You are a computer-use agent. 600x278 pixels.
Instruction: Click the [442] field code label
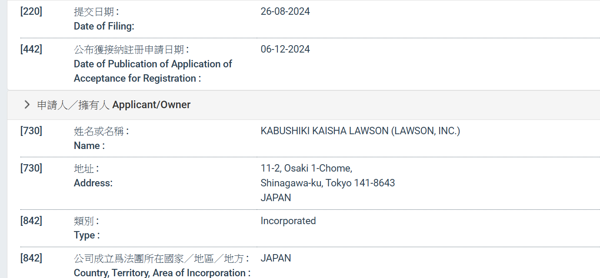[31, 49]
